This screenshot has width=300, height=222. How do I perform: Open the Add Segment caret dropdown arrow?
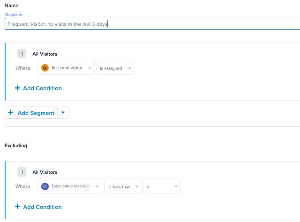coord(63,113)
